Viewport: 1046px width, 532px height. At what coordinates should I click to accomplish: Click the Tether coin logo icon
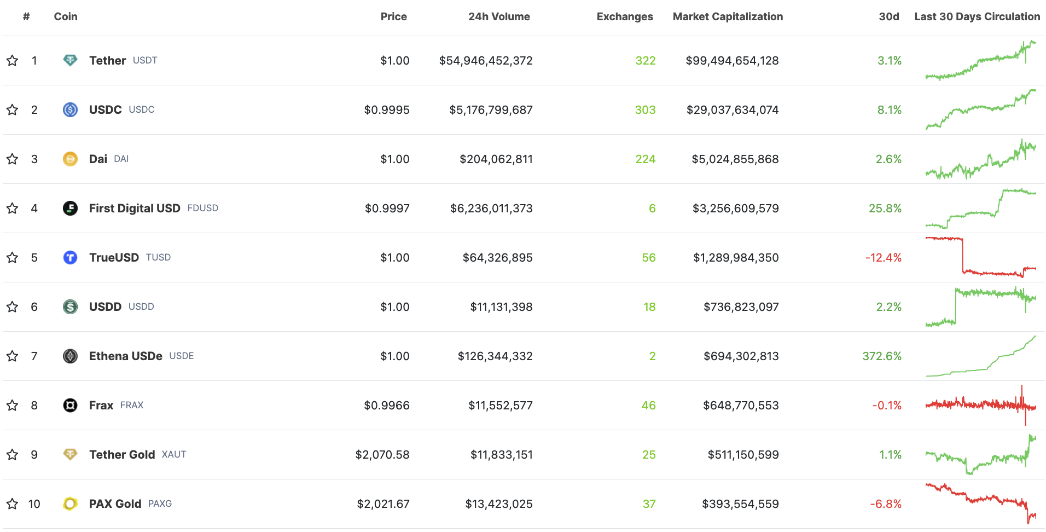[x=70, y=60]
